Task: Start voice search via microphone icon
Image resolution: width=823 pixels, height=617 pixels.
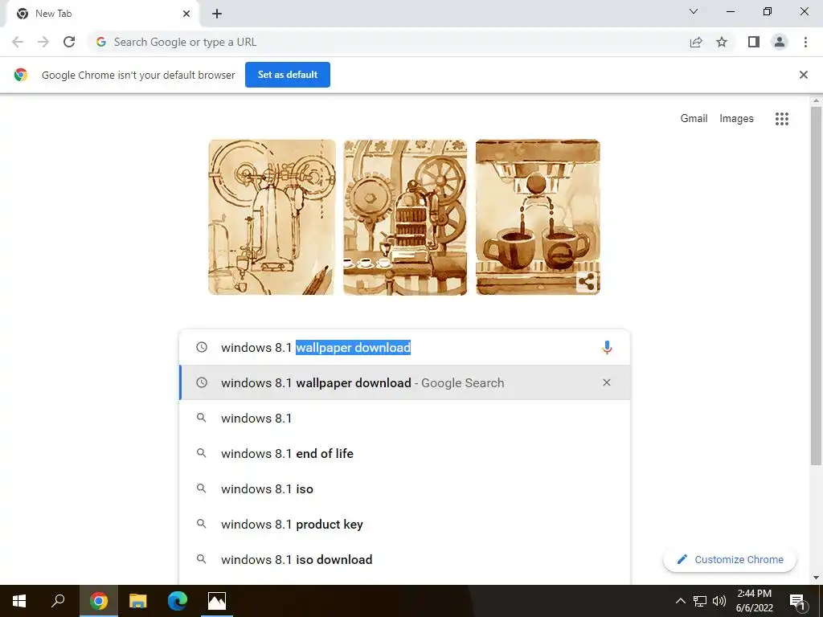Action: [607, 347]
